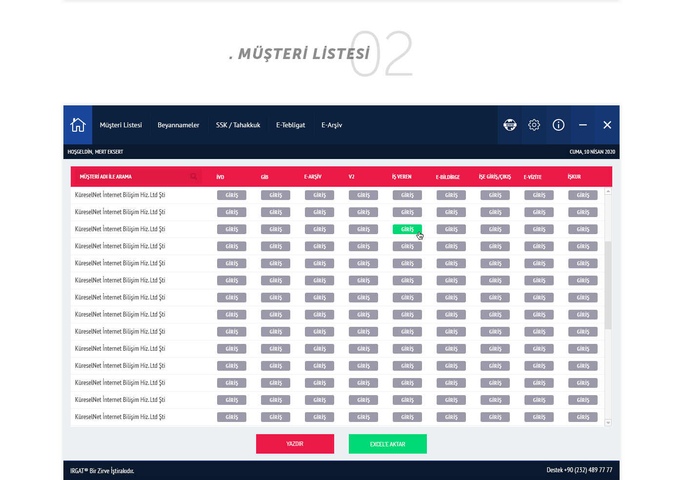Click İŞKUR GİRİŞ in the last row

[x=583, y=417]
